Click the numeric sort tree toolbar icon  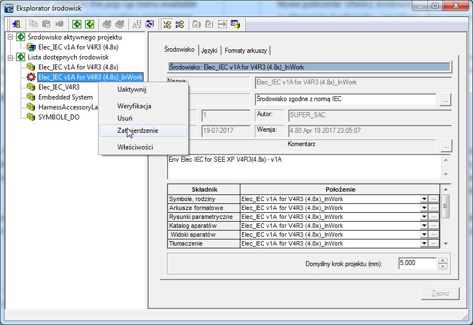click(x=167, y=24)
